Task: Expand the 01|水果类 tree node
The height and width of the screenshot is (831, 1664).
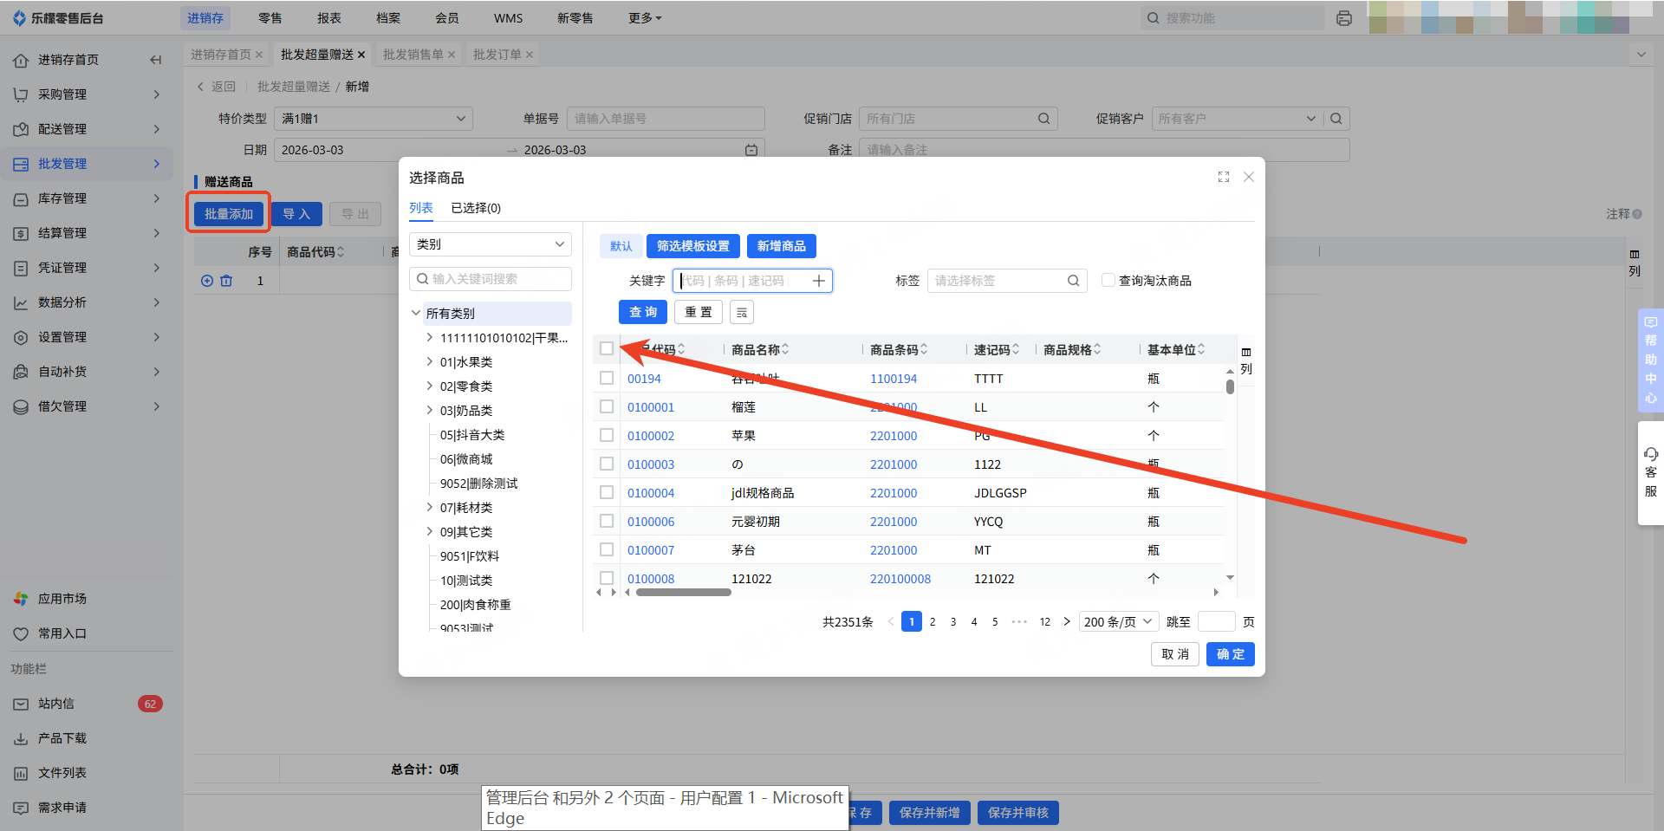Action: [x=430, y=362]
